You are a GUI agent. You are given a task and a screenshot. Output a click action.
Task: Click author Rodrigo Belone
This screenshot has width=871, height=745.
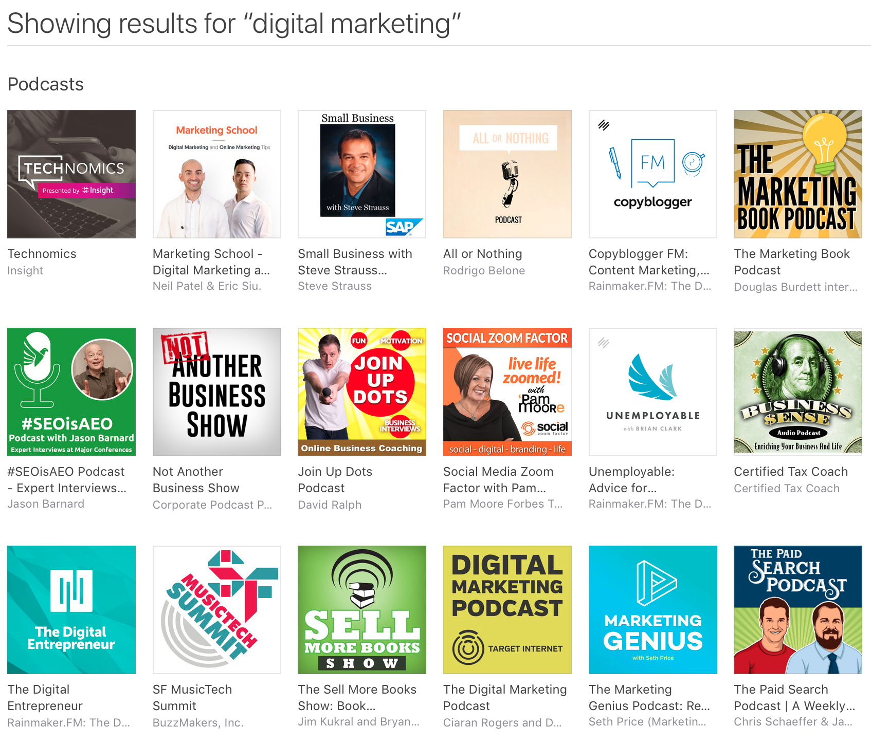(484, 271)
